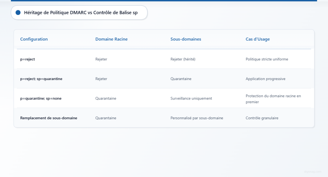Click the 'Application progressive' cell
This screenshot has width=328, height=177.
[266, 79]
